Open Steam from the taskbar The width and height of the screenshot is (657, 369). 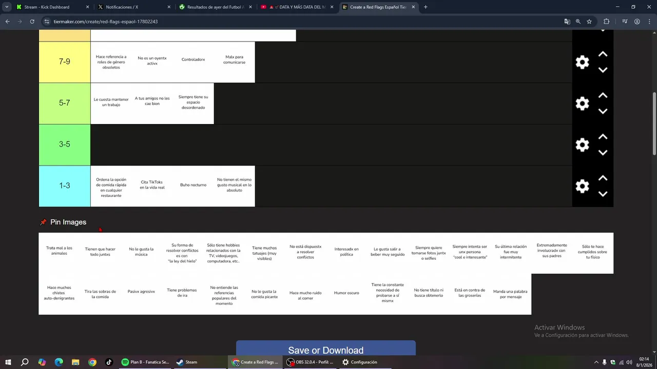pos(187,362)
